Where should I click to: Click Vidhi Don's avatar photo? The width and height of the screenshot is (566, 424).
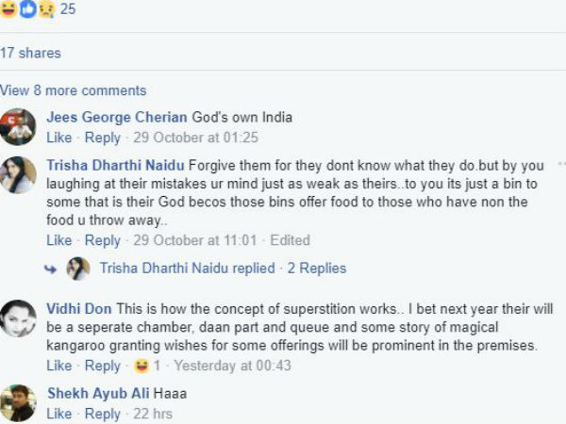click(x=18, y=318)
